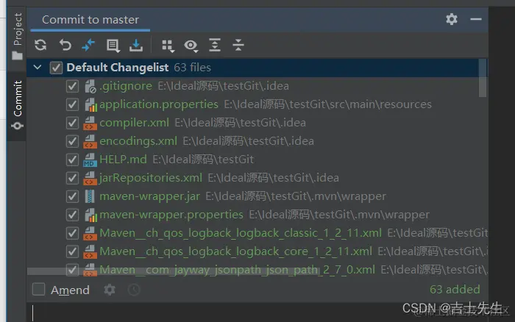
Task: Select Maven__ch_qos_logback_logback_classic_1_2_11.xml
Action: [x=241, y=233]
